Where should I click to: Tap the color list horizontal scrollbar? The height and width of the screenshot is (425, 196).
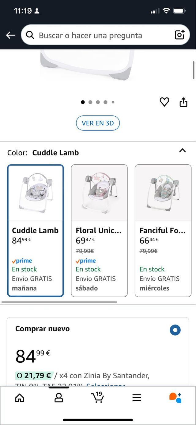point(59,302)
